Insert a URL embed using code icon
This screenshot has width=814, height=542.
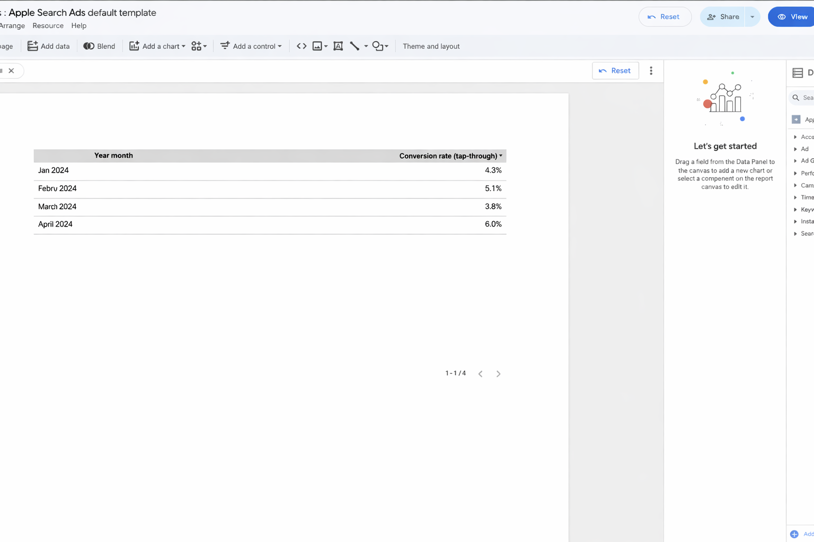point(302,46)
